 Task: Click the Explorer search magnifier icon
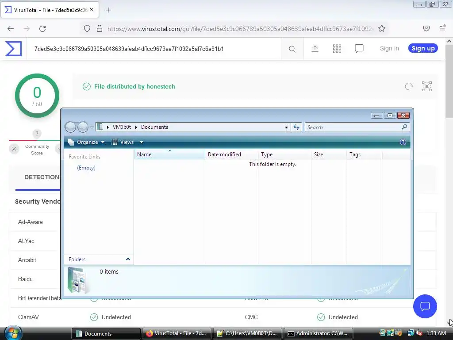pos(404,127)
